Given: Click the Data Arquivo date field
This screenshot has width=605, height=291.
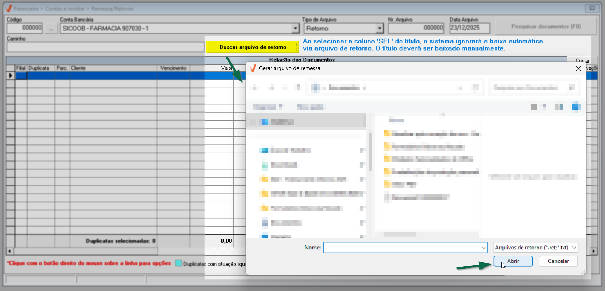Looking at the screenshot, I should (470, 28).
